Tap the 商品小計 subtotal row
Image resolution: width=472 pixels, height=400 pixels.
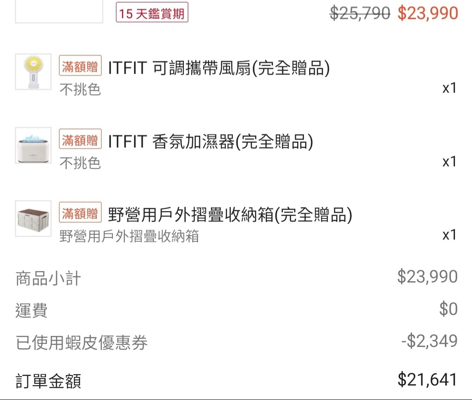tap(236, 277)
